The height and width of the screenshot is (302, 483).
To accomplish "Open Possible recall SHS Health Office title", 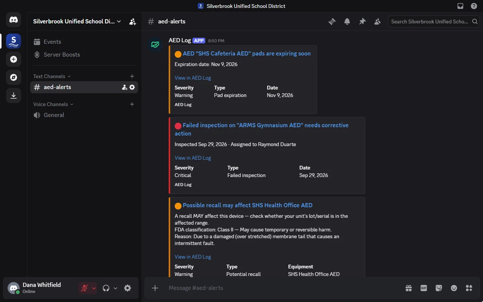I will point(248,205).
